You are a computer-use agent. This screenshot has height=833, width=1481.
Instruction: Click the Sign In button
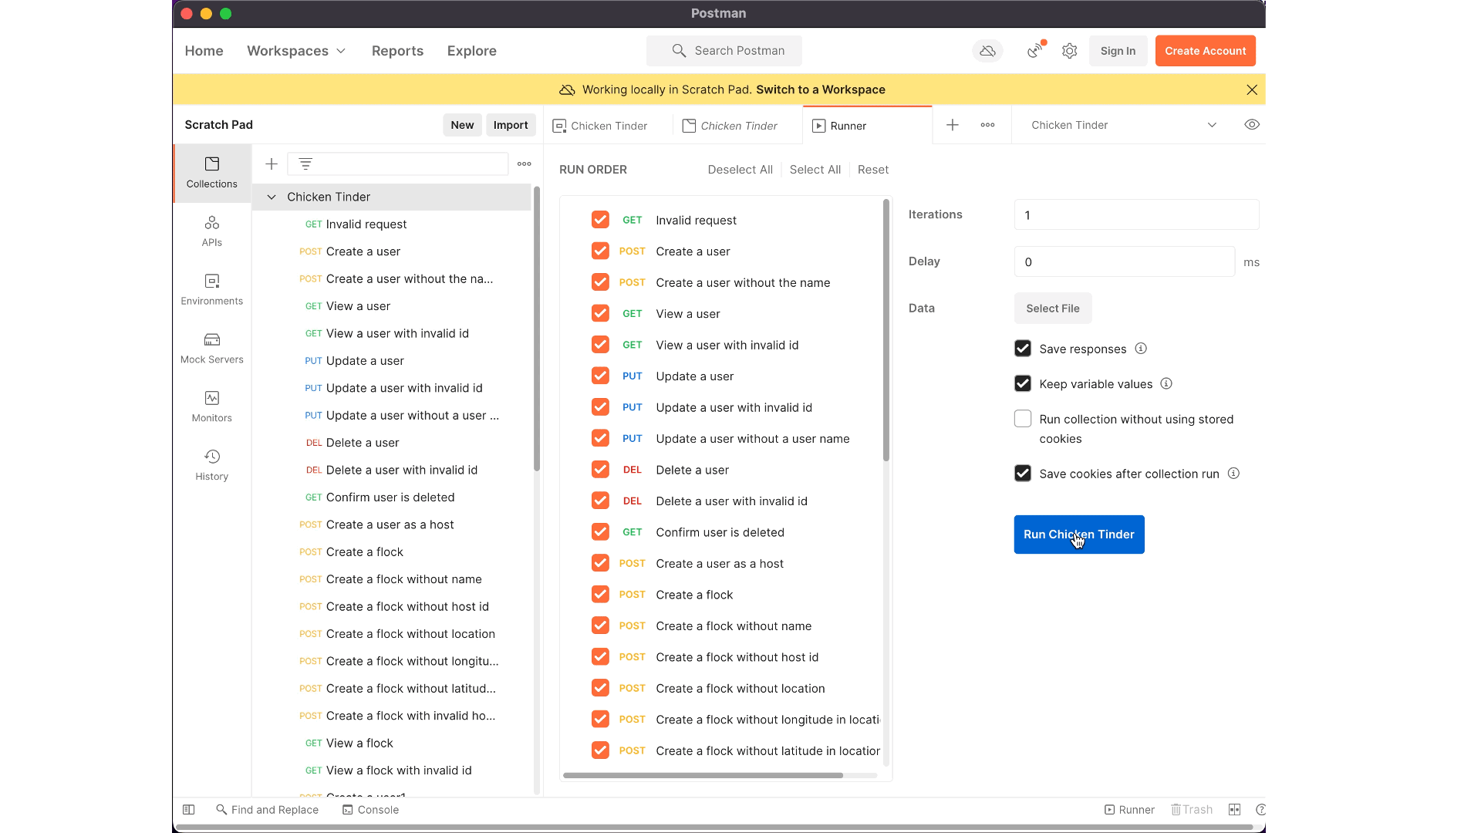pos(1118,51)
